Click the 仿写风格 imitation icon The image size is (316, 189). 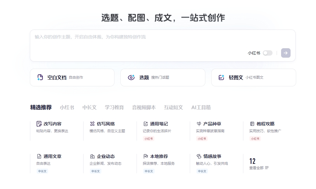point(92,124)
